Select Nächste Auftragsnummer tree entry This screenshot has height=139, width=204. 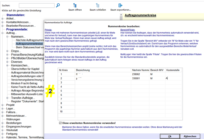click(x=30, y=40)
